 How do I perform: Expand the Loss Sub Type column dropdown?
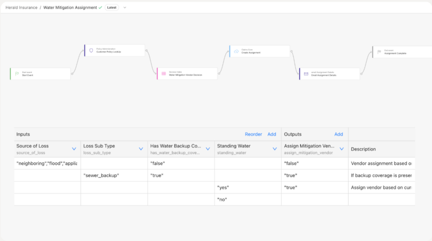[141, 149]
